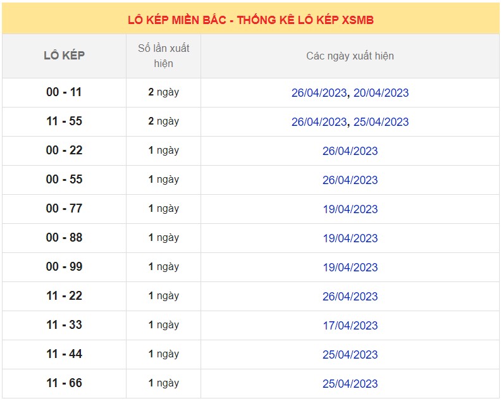Select the '11 - 44' pair cell
This screenshot has height=401, width=501.
64,354
